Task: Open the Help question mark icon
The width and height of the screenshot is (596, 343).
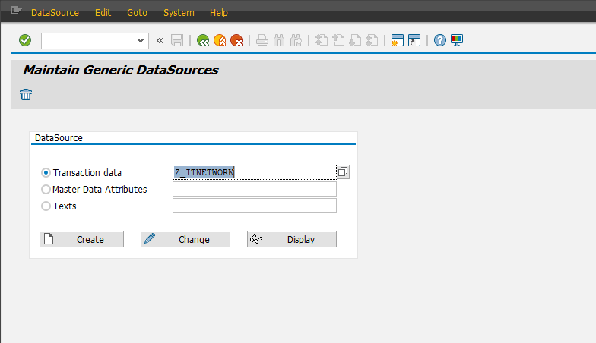Action: (439, 40)
